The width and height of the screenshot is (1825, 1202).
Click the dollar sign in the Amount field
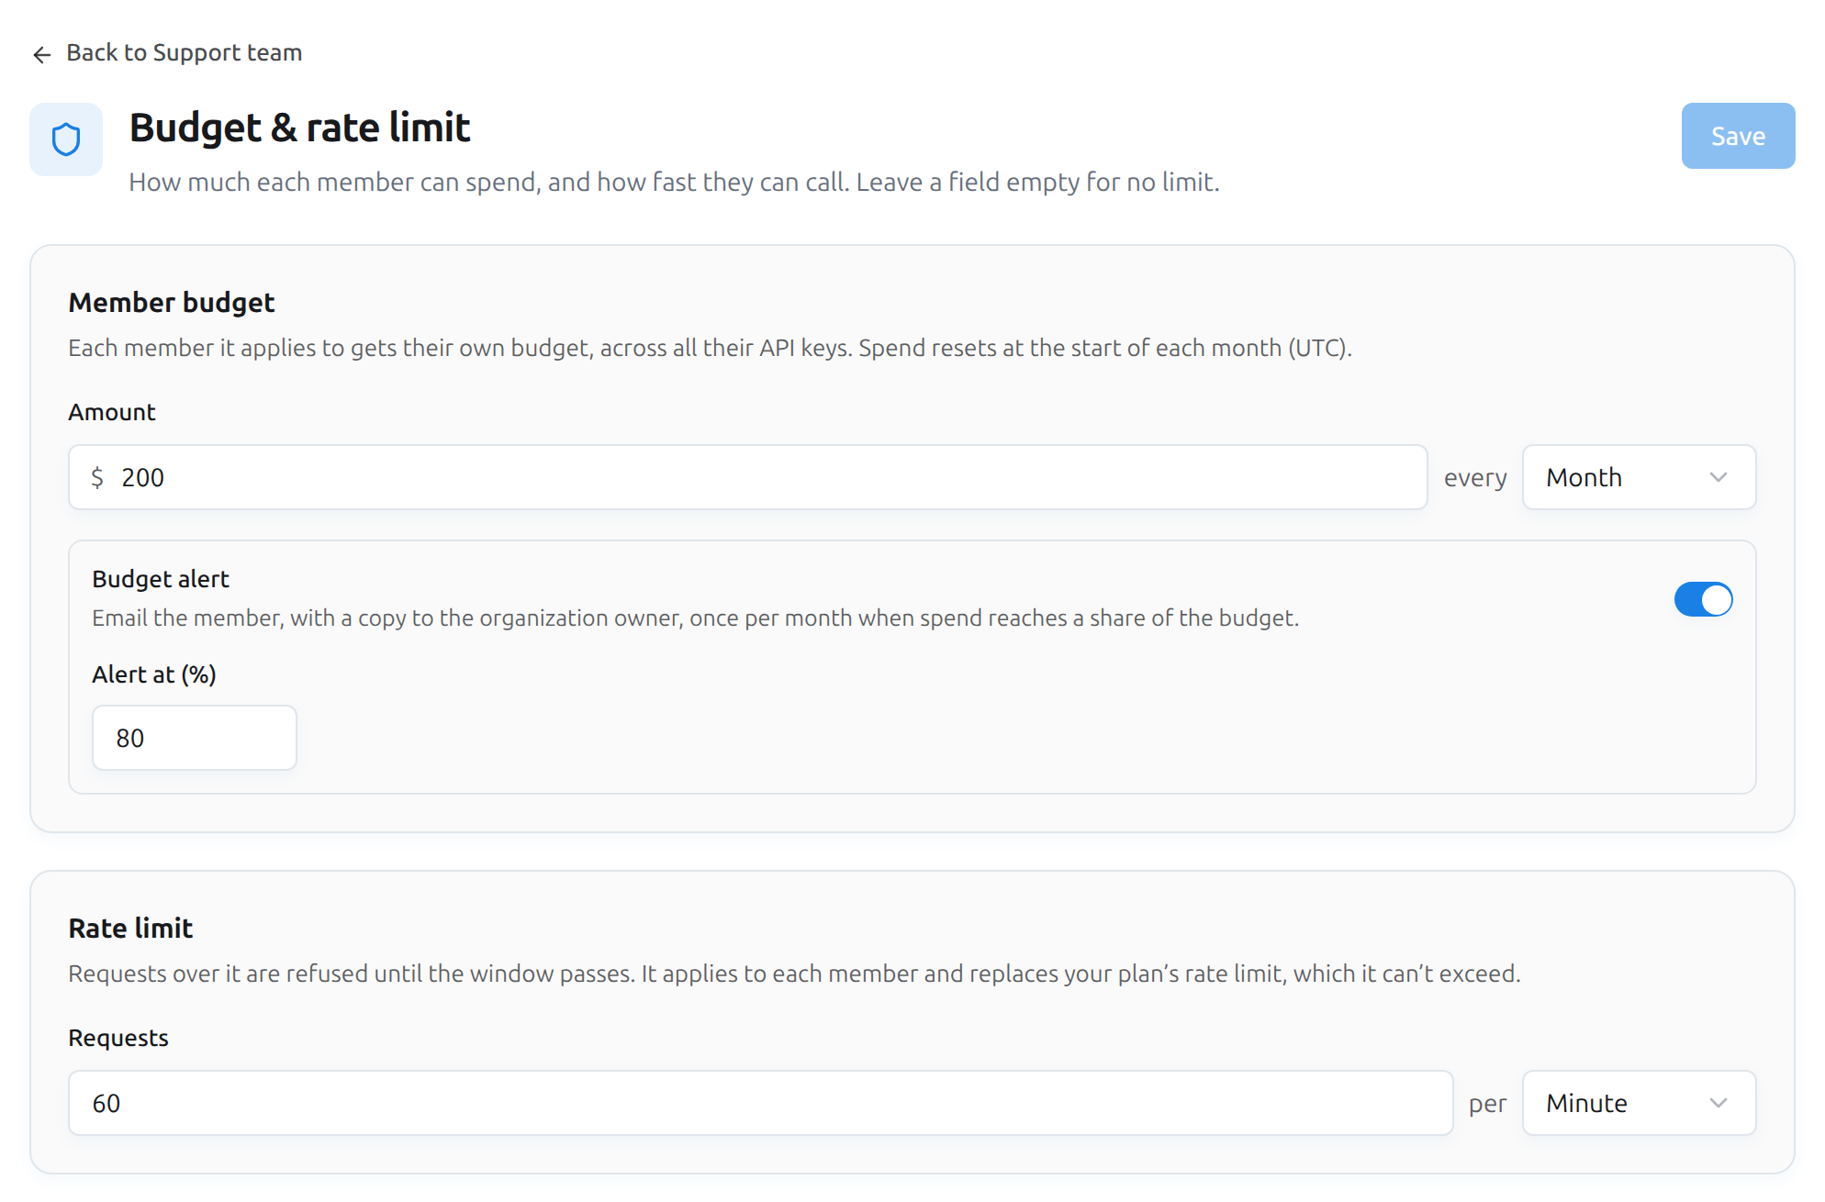pos(97,477)
